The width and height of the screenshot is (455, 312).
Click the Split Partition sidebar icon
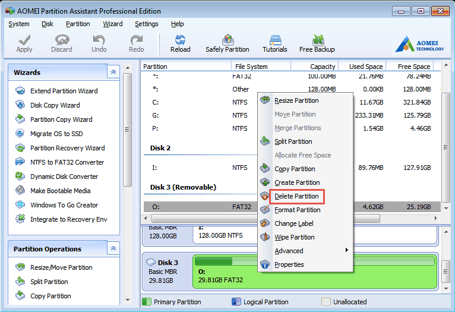point(20,281)
